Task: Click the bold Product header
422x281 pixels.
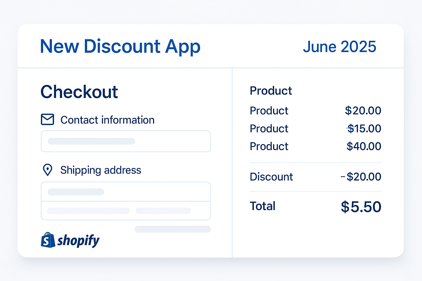Action: (271, 91)
